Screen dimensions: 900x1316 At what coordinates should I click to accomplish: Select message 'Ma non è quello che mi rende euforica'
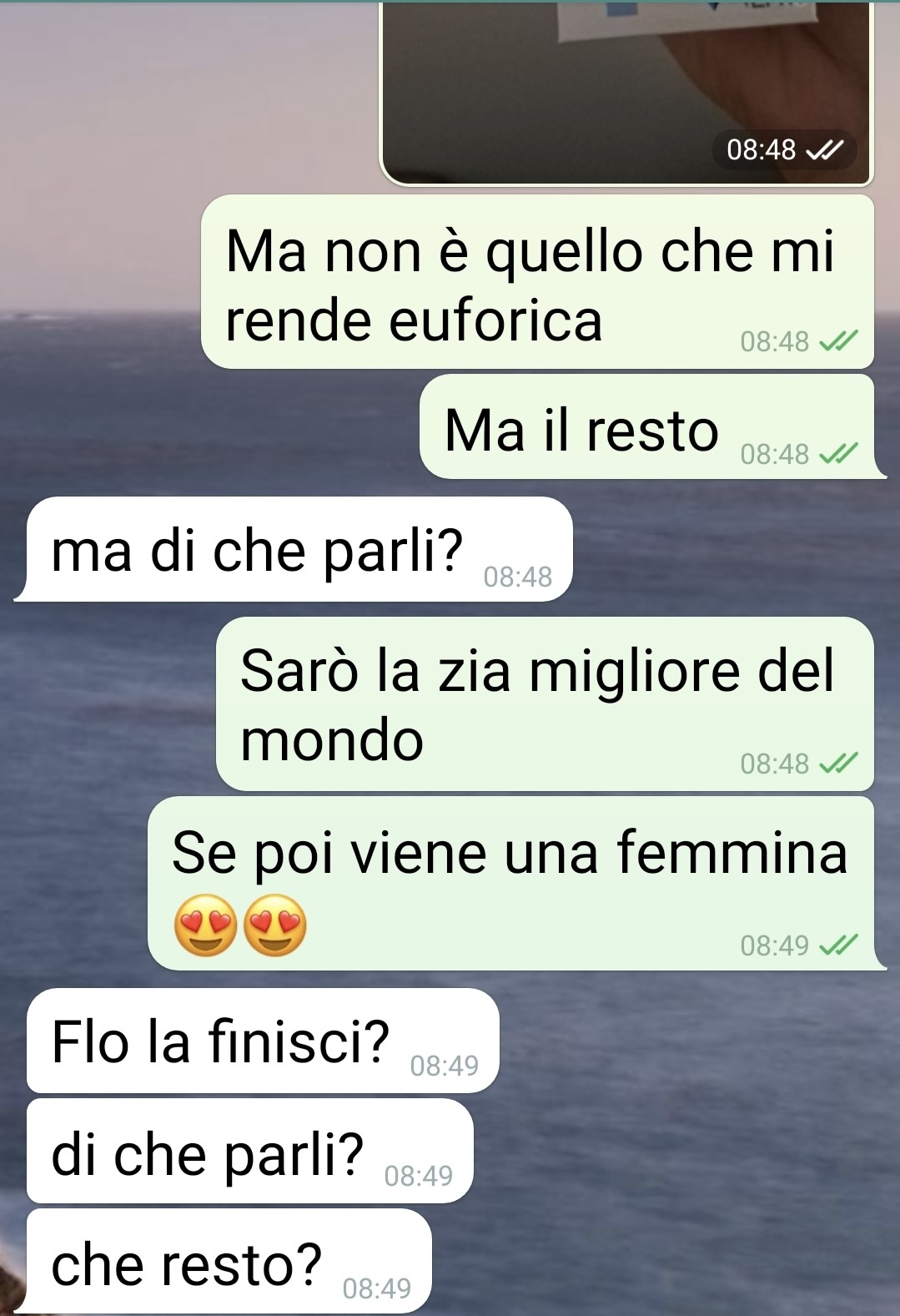[537, 282]
